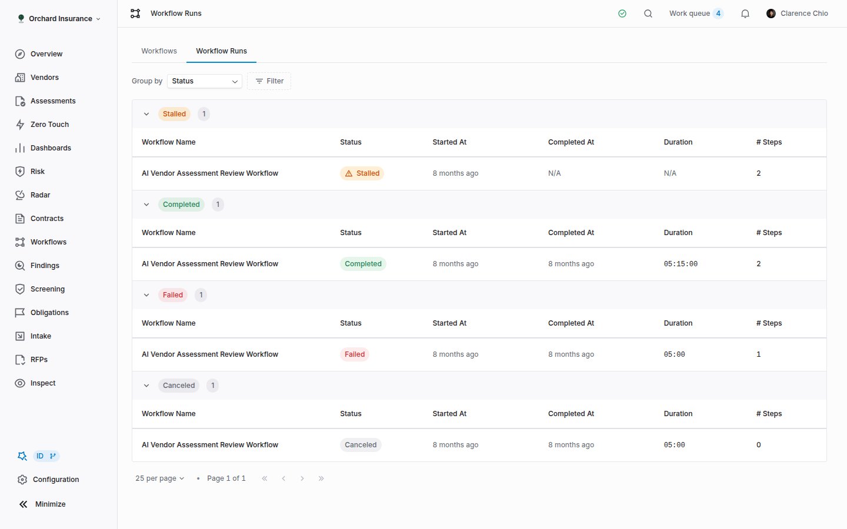Open RFPs in the sidebar
847x529 pixels.
coord(39,360)
